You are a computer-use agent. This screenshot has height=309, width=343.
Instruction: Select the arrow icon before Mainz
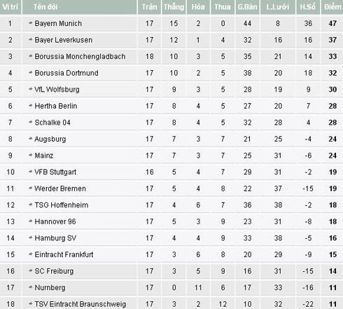pos(30,156)
